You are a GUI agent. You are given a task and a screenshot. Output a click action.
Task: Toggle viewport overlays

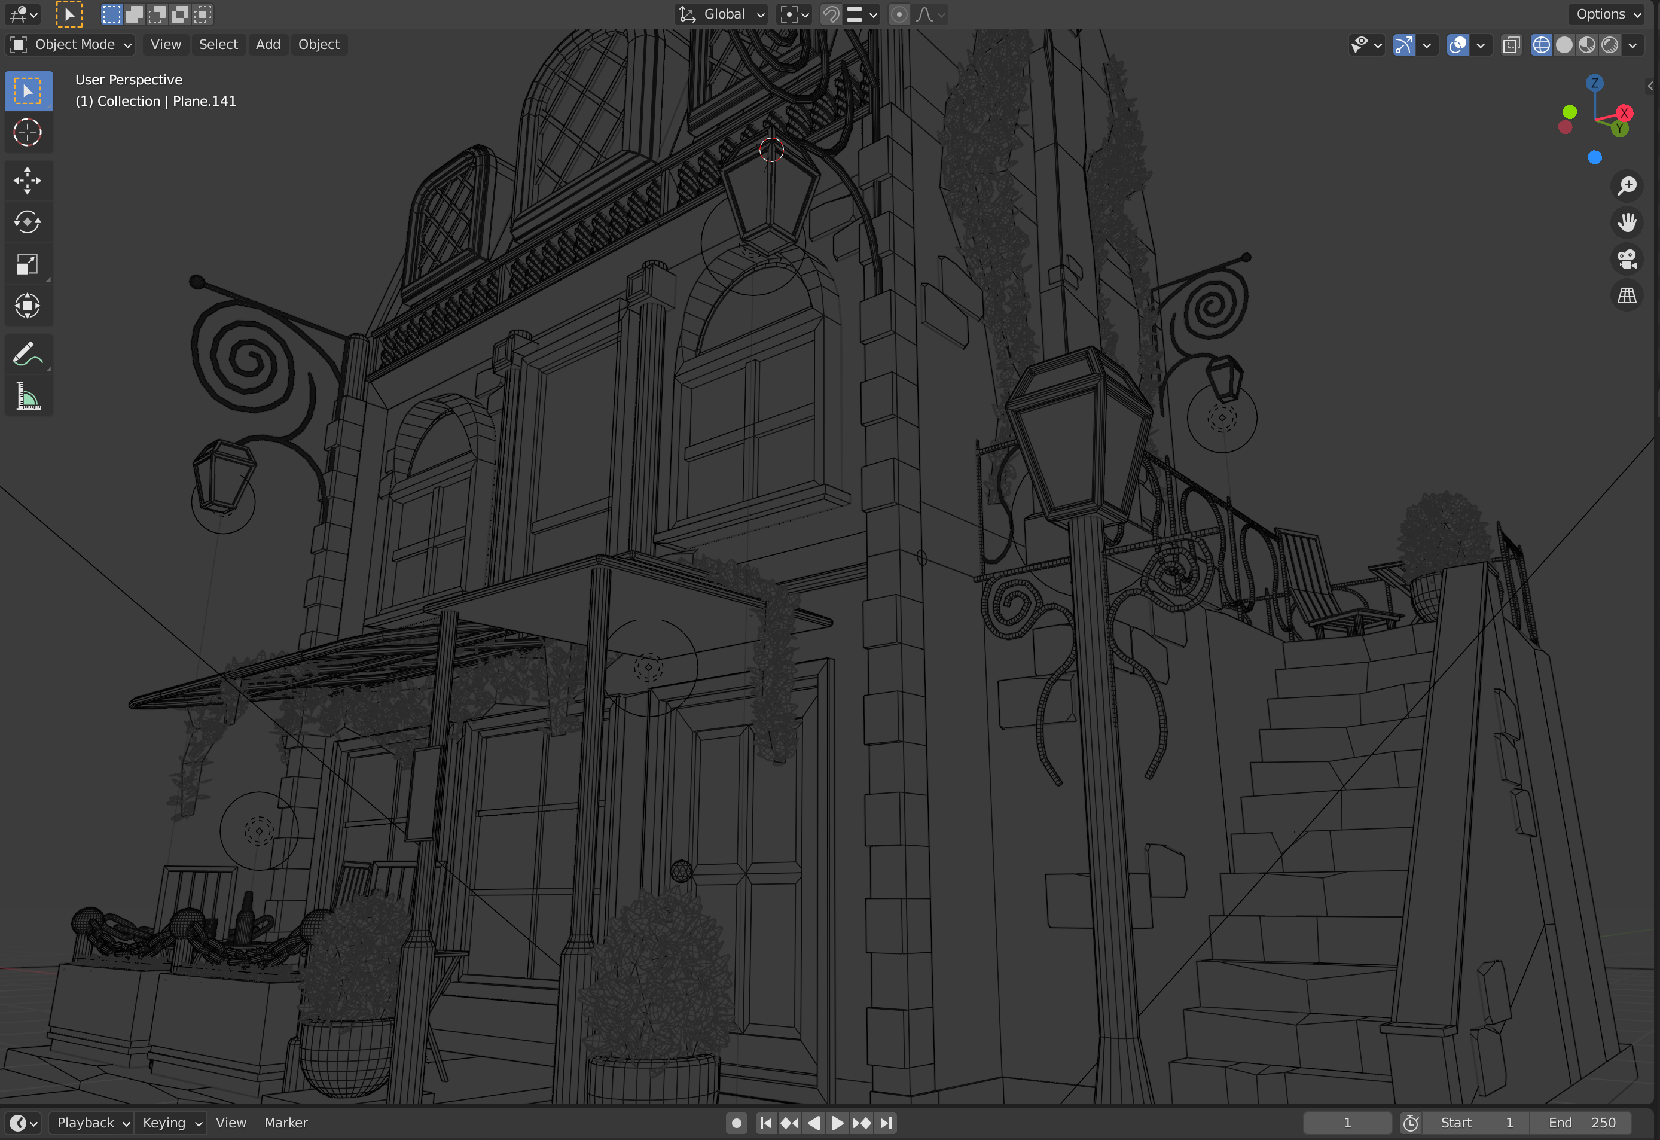[x=1458, y=45]
